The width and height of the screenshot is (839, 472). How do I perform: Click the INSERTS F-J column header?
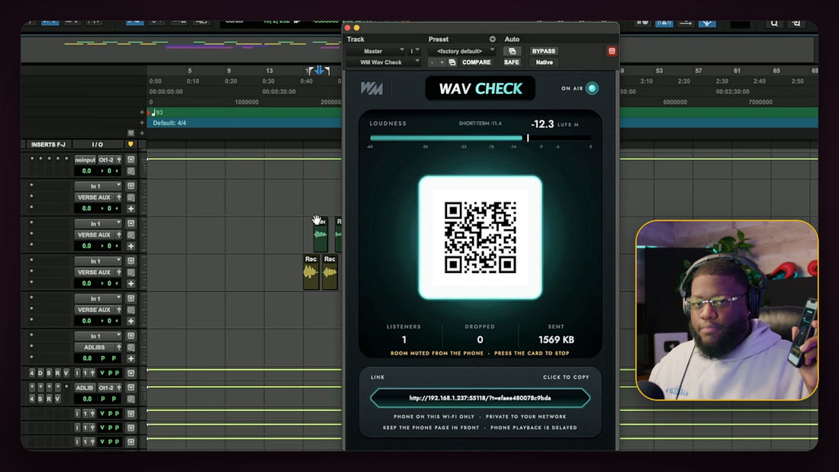[48, 144]
